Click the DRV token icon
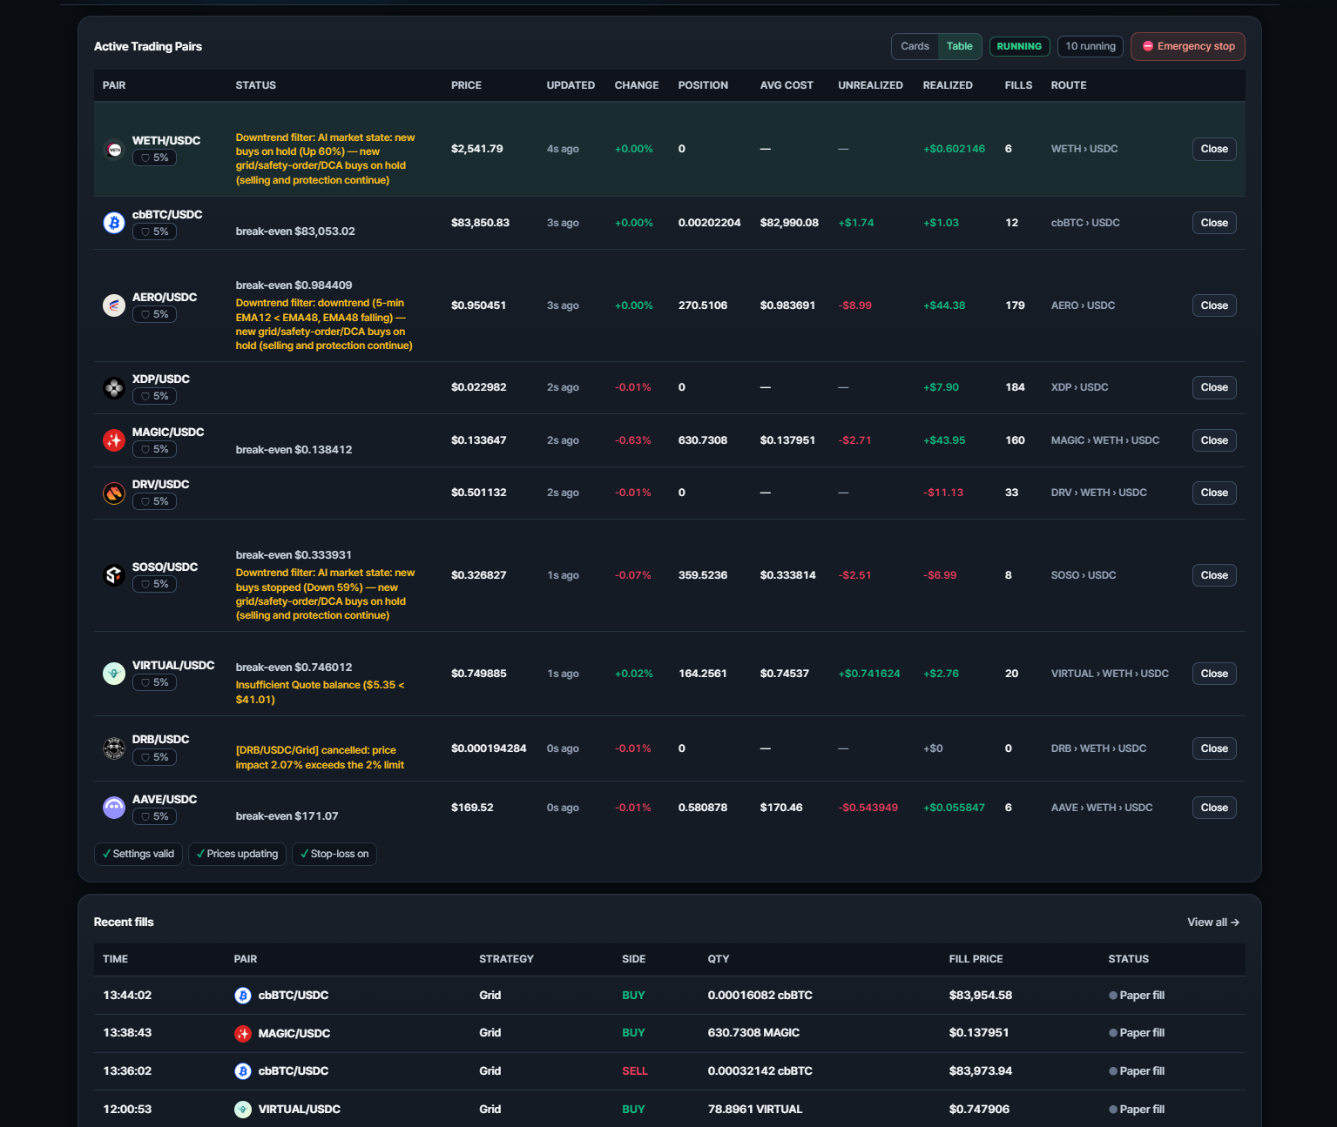 point(114,493)
